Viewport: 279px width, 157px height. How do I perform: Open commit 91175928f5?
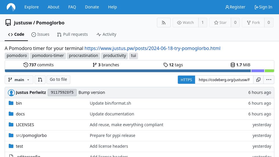coord(62,92)
